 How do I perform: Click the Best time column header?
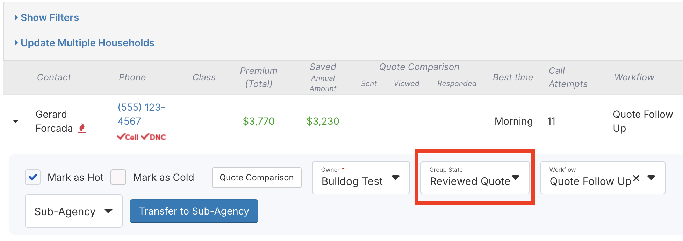click(512, 77)
